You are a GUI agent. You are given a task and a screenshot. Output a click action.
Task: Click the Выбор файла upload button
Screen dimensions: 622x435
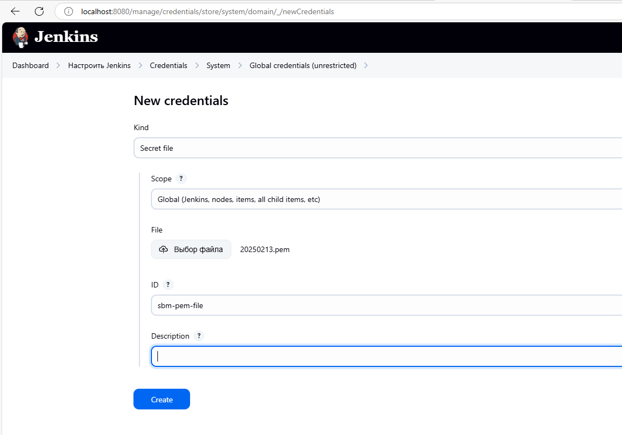point(191,249)
